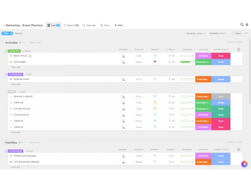The width and height of the screenshot is (251, 188).
Task: Switch to the List view tab
Action: (x=53, y=25)
